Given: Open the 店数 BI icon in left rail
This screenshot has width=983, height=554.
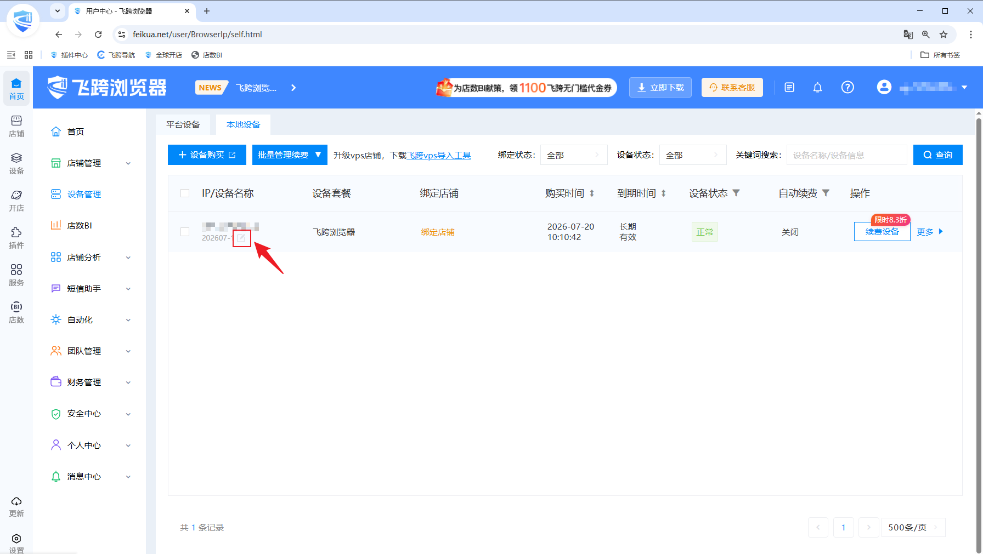Looking at the screenshot, I should 16,312.
